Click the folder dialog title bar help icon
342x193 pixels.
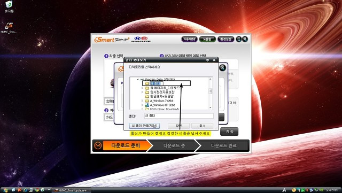coord(207,60)
